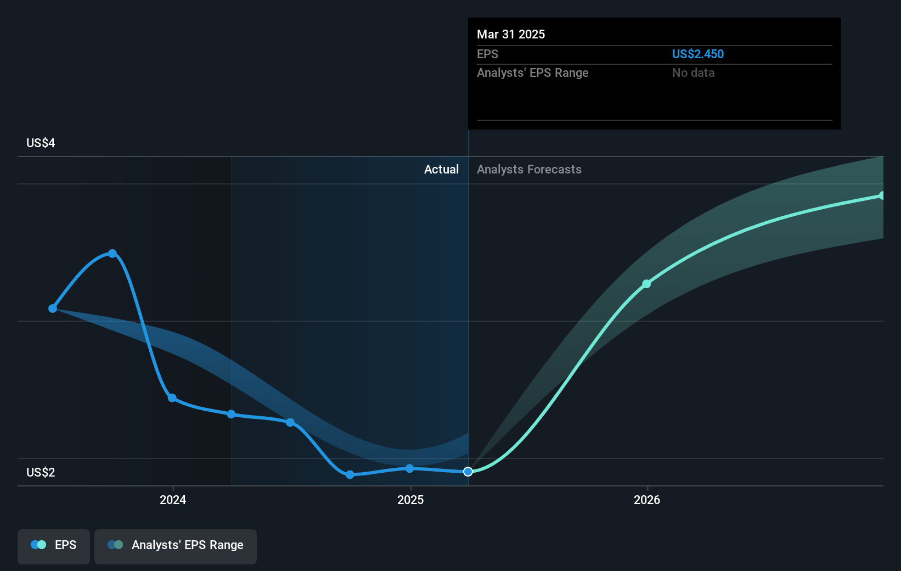Select the EPS point at the start of the highlighted region

tap(231, 414)
